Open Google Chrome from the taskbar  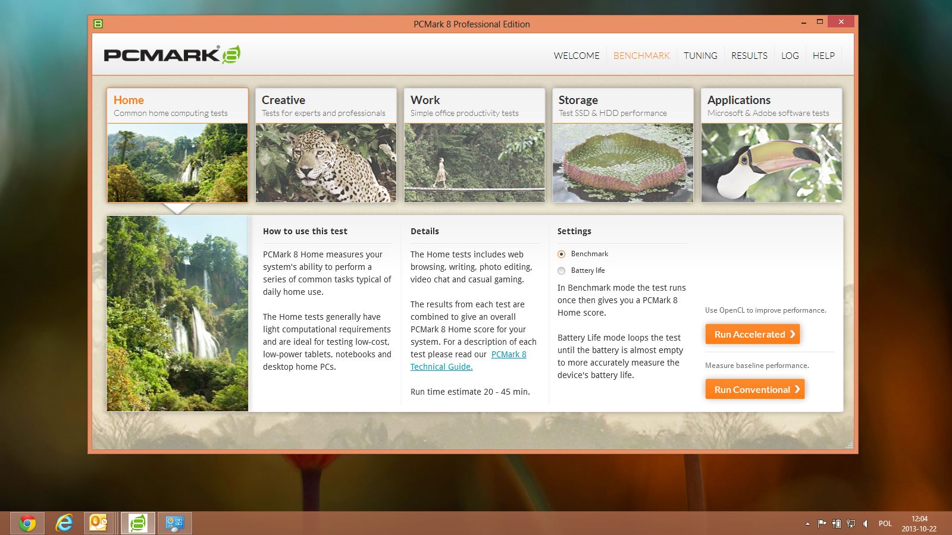27,523
